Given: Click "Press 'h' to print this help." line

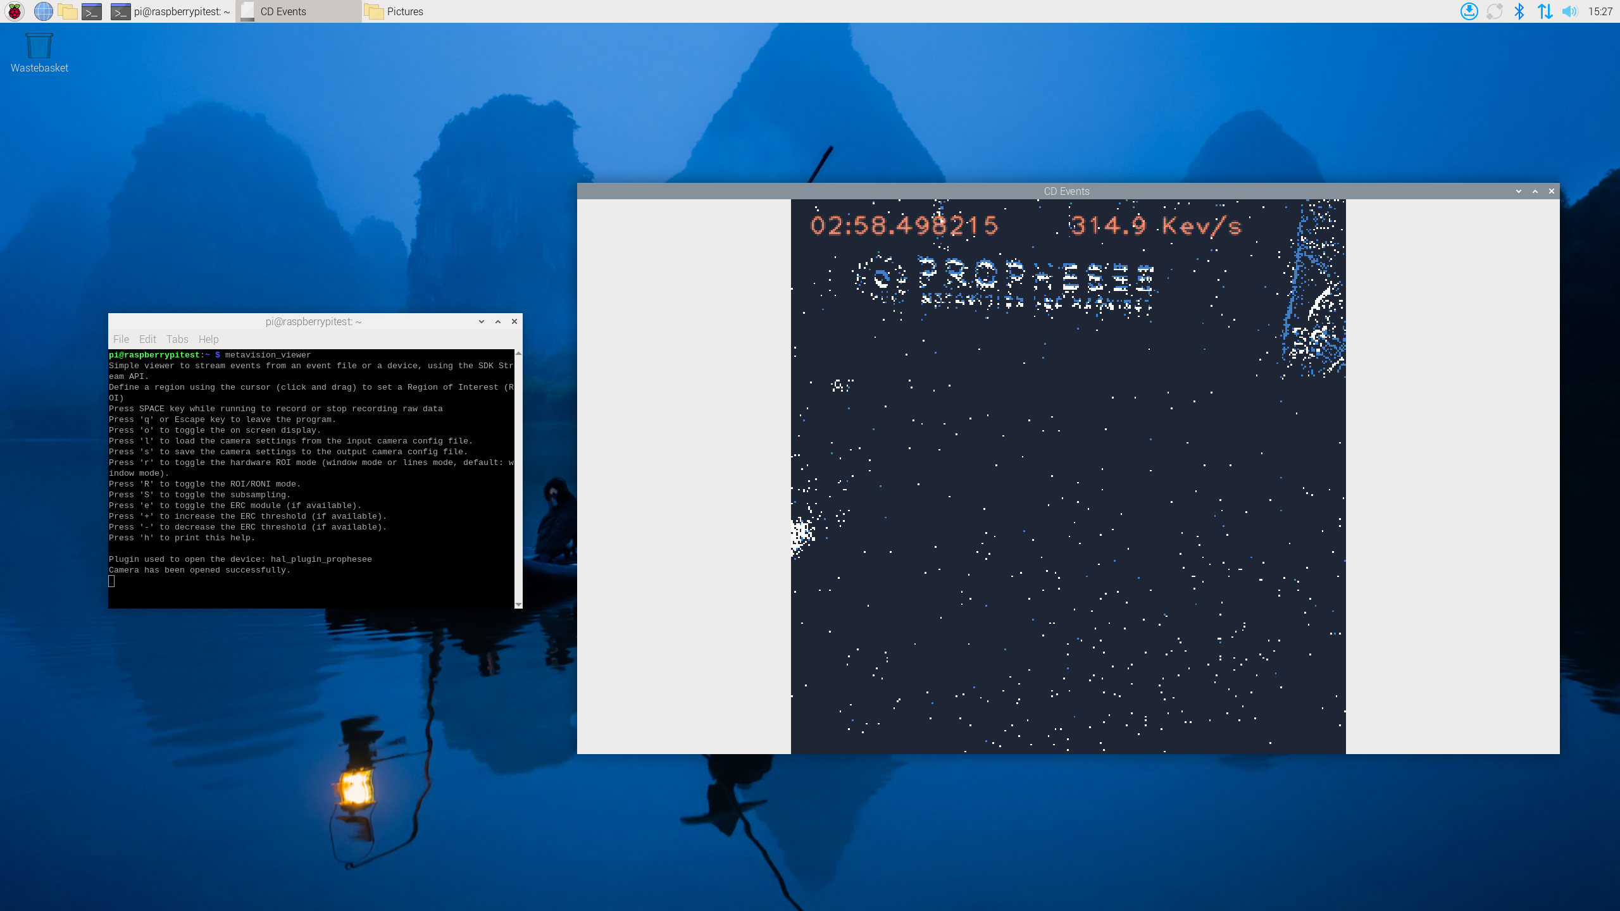Looking at the screenshot, I should pos(182,538).
